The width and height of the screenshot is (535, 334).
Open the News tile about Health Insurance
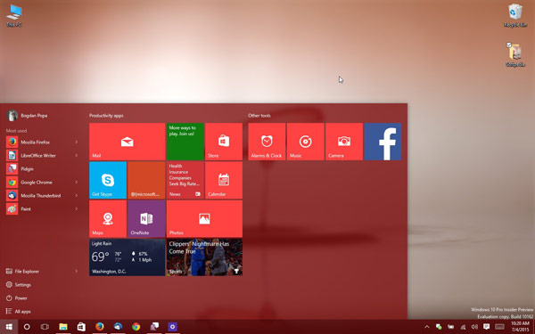point(185,180)
